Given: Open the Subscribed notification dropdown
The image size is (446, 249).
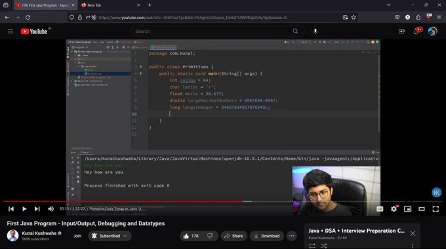Looking at the screenshot, I should click(110, 236).
